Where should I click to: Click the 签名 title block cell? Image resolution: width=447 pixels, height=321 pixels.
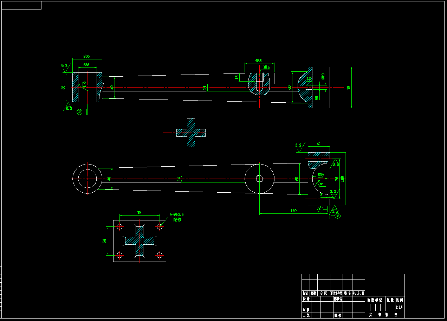[348, 293]
